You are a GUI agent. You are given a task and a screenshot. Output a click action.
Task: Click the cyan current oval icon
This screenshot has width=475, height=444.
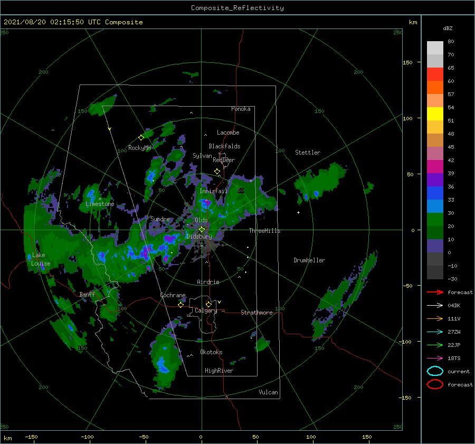(x=435, y=371)
